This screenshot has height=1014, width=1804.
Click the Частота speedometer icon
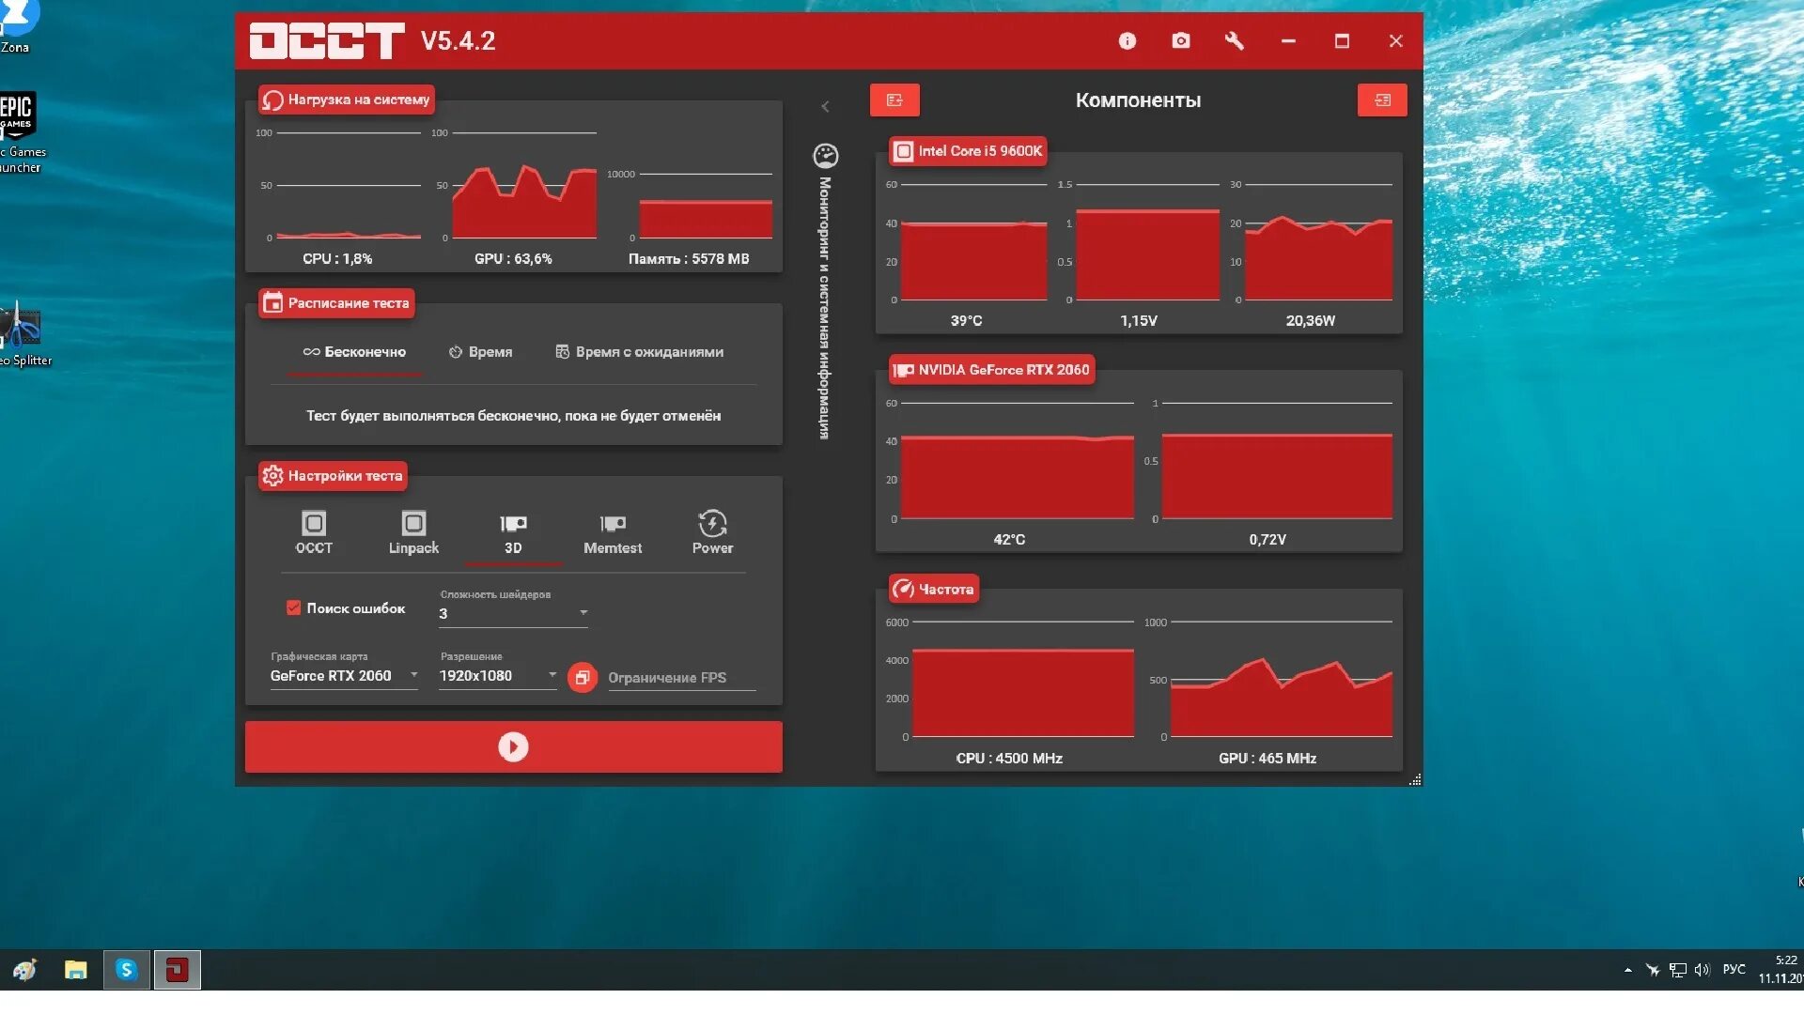coord(903,589)
